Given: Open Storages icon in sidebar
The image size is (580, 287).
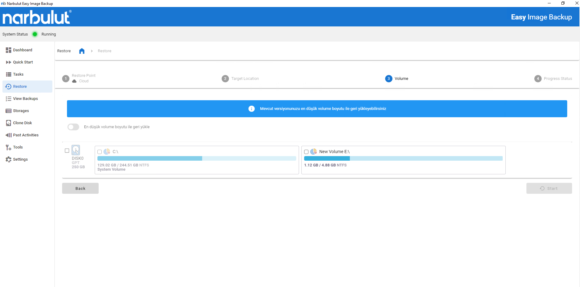Looking at the screenshot, I should pyautogui.click(x=9, y=111).
